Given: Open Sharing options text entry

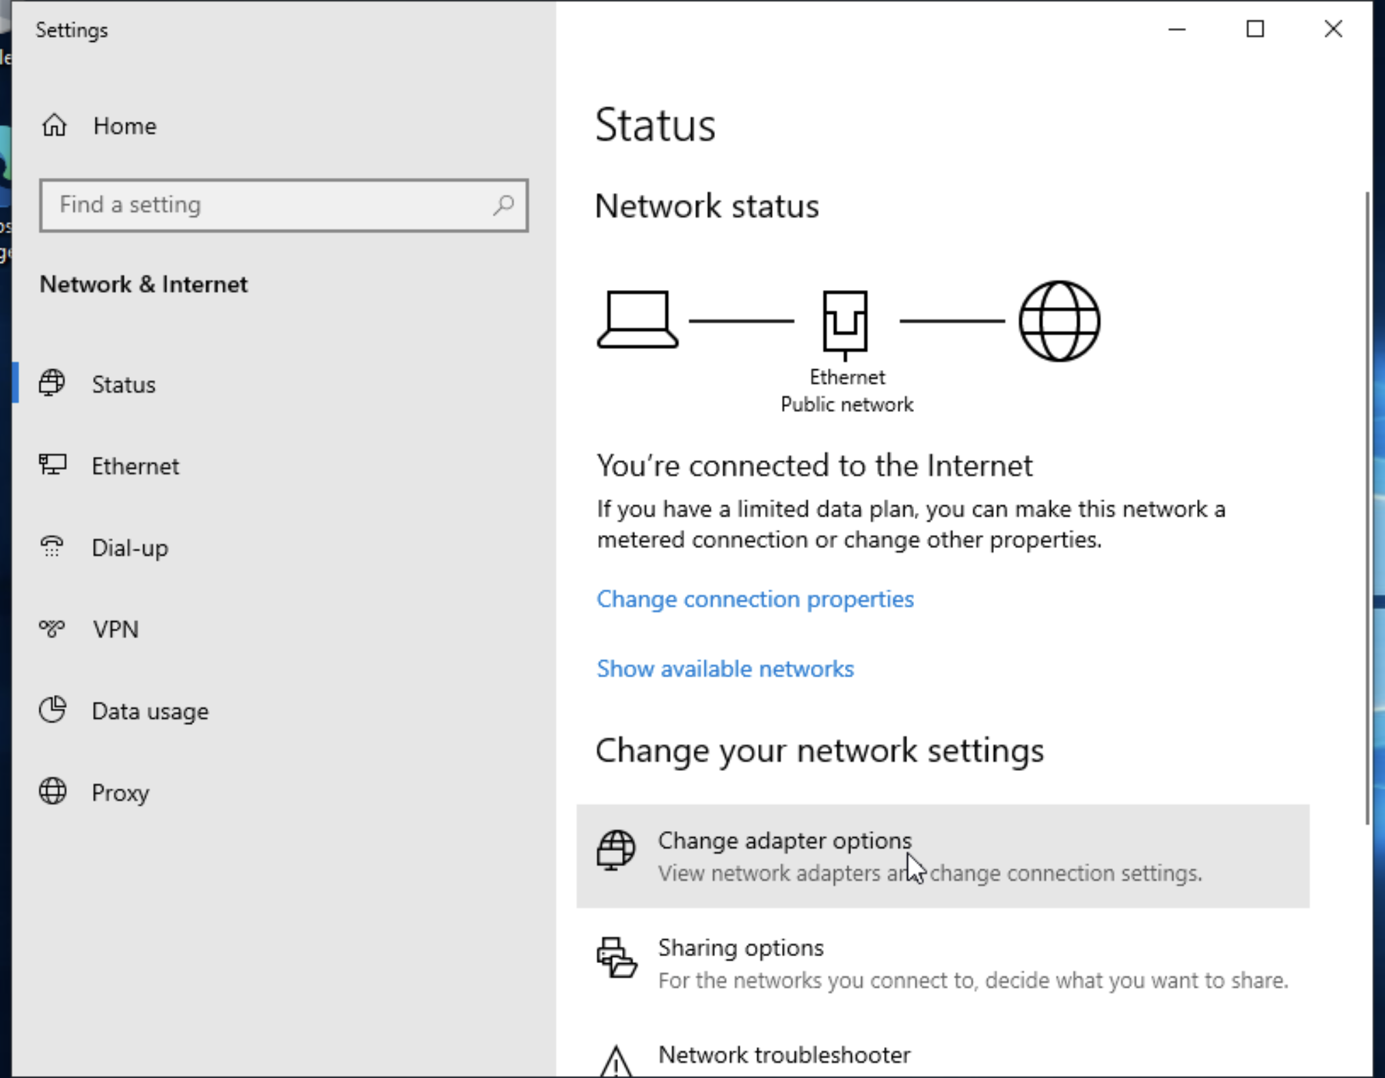Looking at the screenshot, I should click(x=740, y=948).
